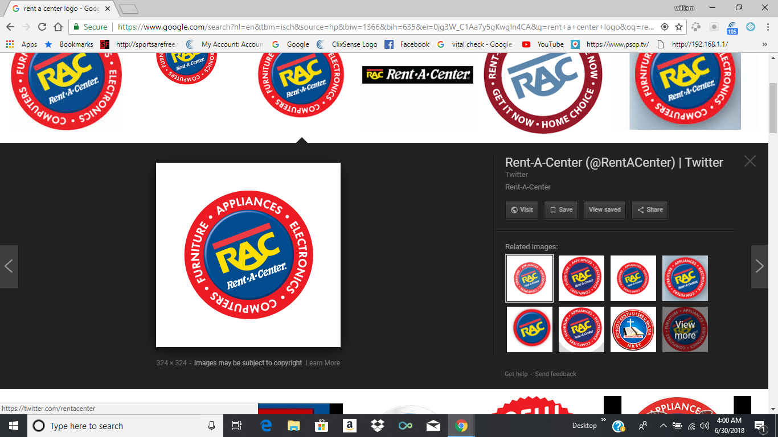
Task: Open the YouTube bookmark
Action: tap(543, 44)
